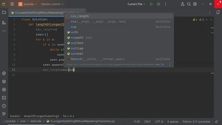The height and width of the screenshot is (125, 222).
Task: Go to previous highlighted error arrow
Action: [207, 19]
